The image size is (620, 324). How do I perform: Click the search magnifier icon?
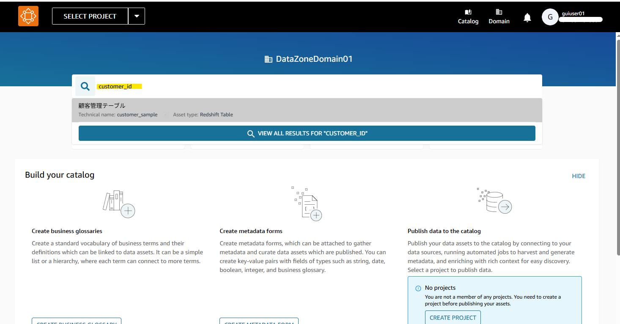coord(85,86)
